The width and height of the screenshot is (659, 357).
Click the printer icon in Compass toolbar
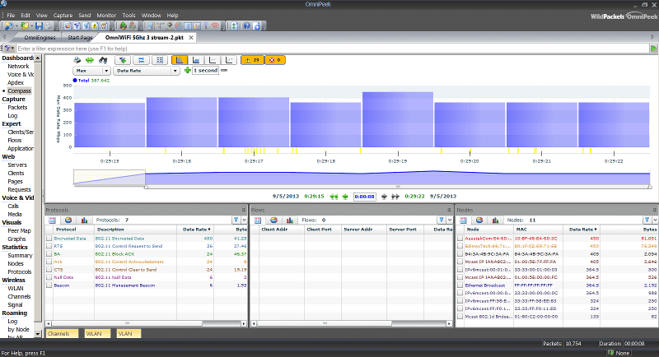pos(77,60)
